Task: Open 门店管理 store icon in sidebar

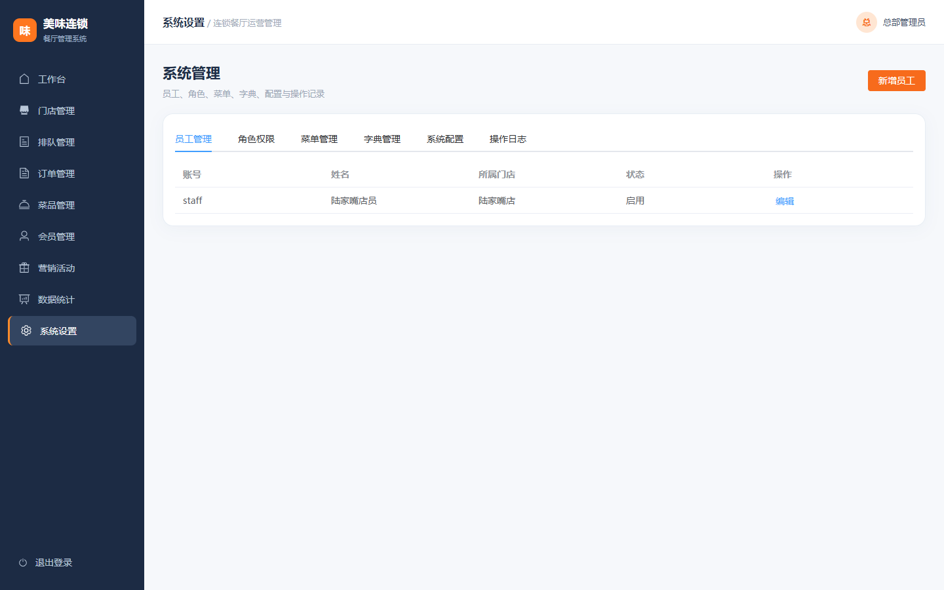Action: [24, 110]
